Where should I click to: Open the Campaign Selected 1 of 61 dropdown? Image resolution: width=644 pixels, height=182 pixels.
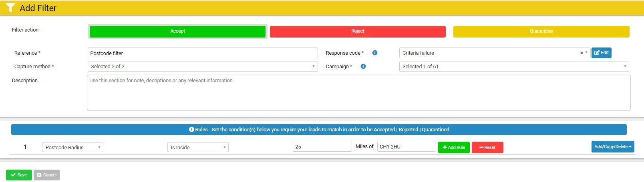514,66
